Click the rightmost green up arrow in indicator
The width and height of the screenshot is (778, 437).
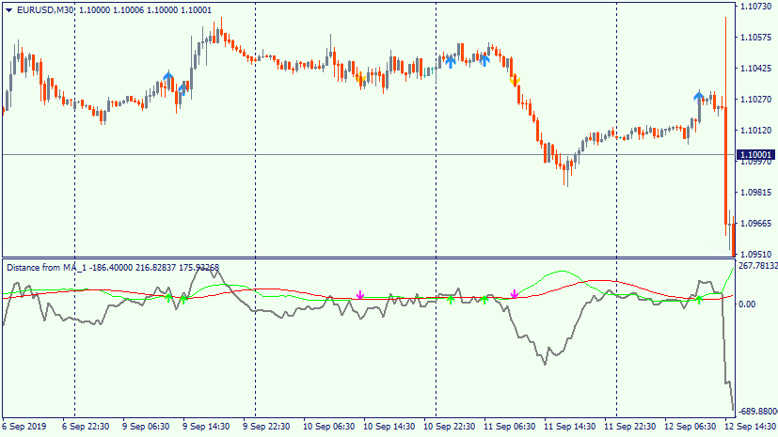coord(698,299)
